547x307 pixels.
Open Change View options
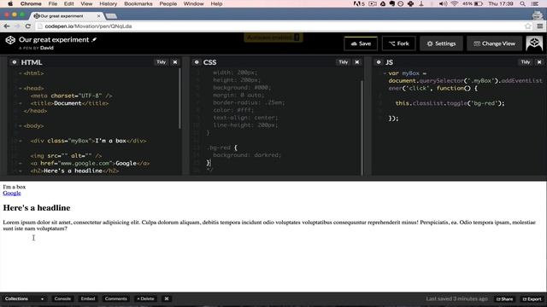coord(494,43)
